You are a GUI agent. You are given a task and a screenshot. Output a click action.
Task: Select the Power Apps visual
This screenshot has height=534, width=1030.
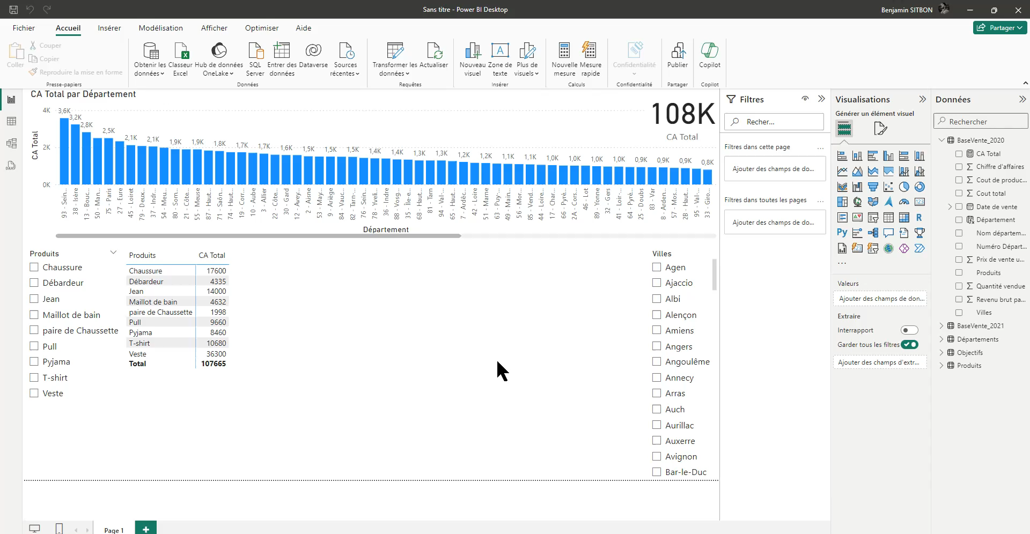pyautogui.click(x=904, y=248)
